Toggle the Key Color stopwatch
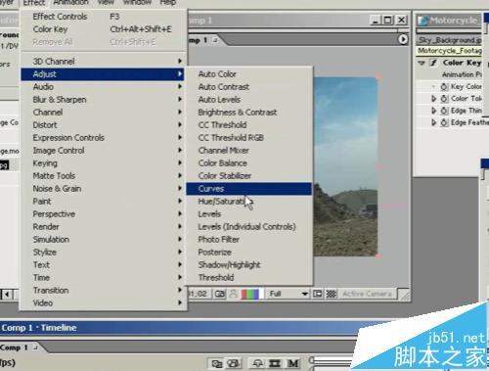The image size is (489, 371). point(444,87)
